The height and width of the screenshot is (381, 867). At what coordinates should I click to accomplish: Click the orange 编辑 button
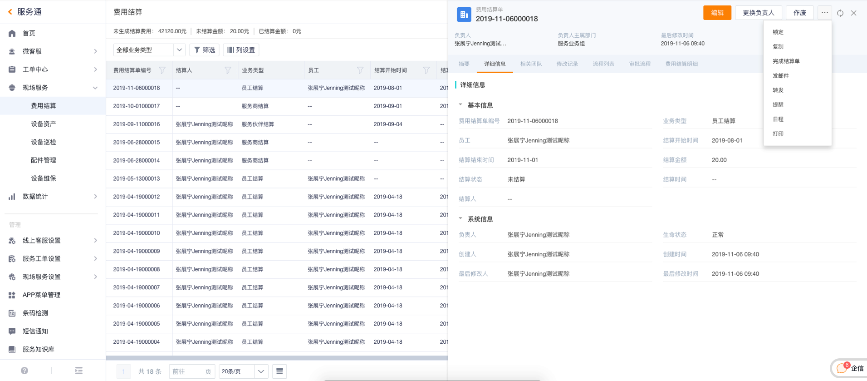tap(717, 13)
